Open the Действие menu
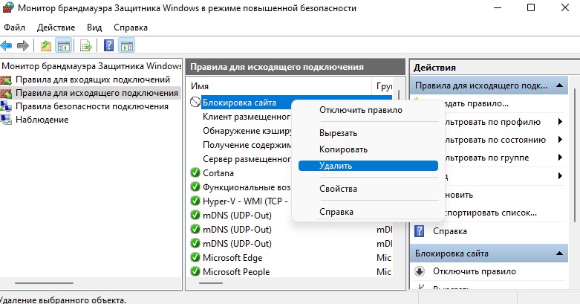This screenshot has width=580, height=304. (x=56, y=28)
